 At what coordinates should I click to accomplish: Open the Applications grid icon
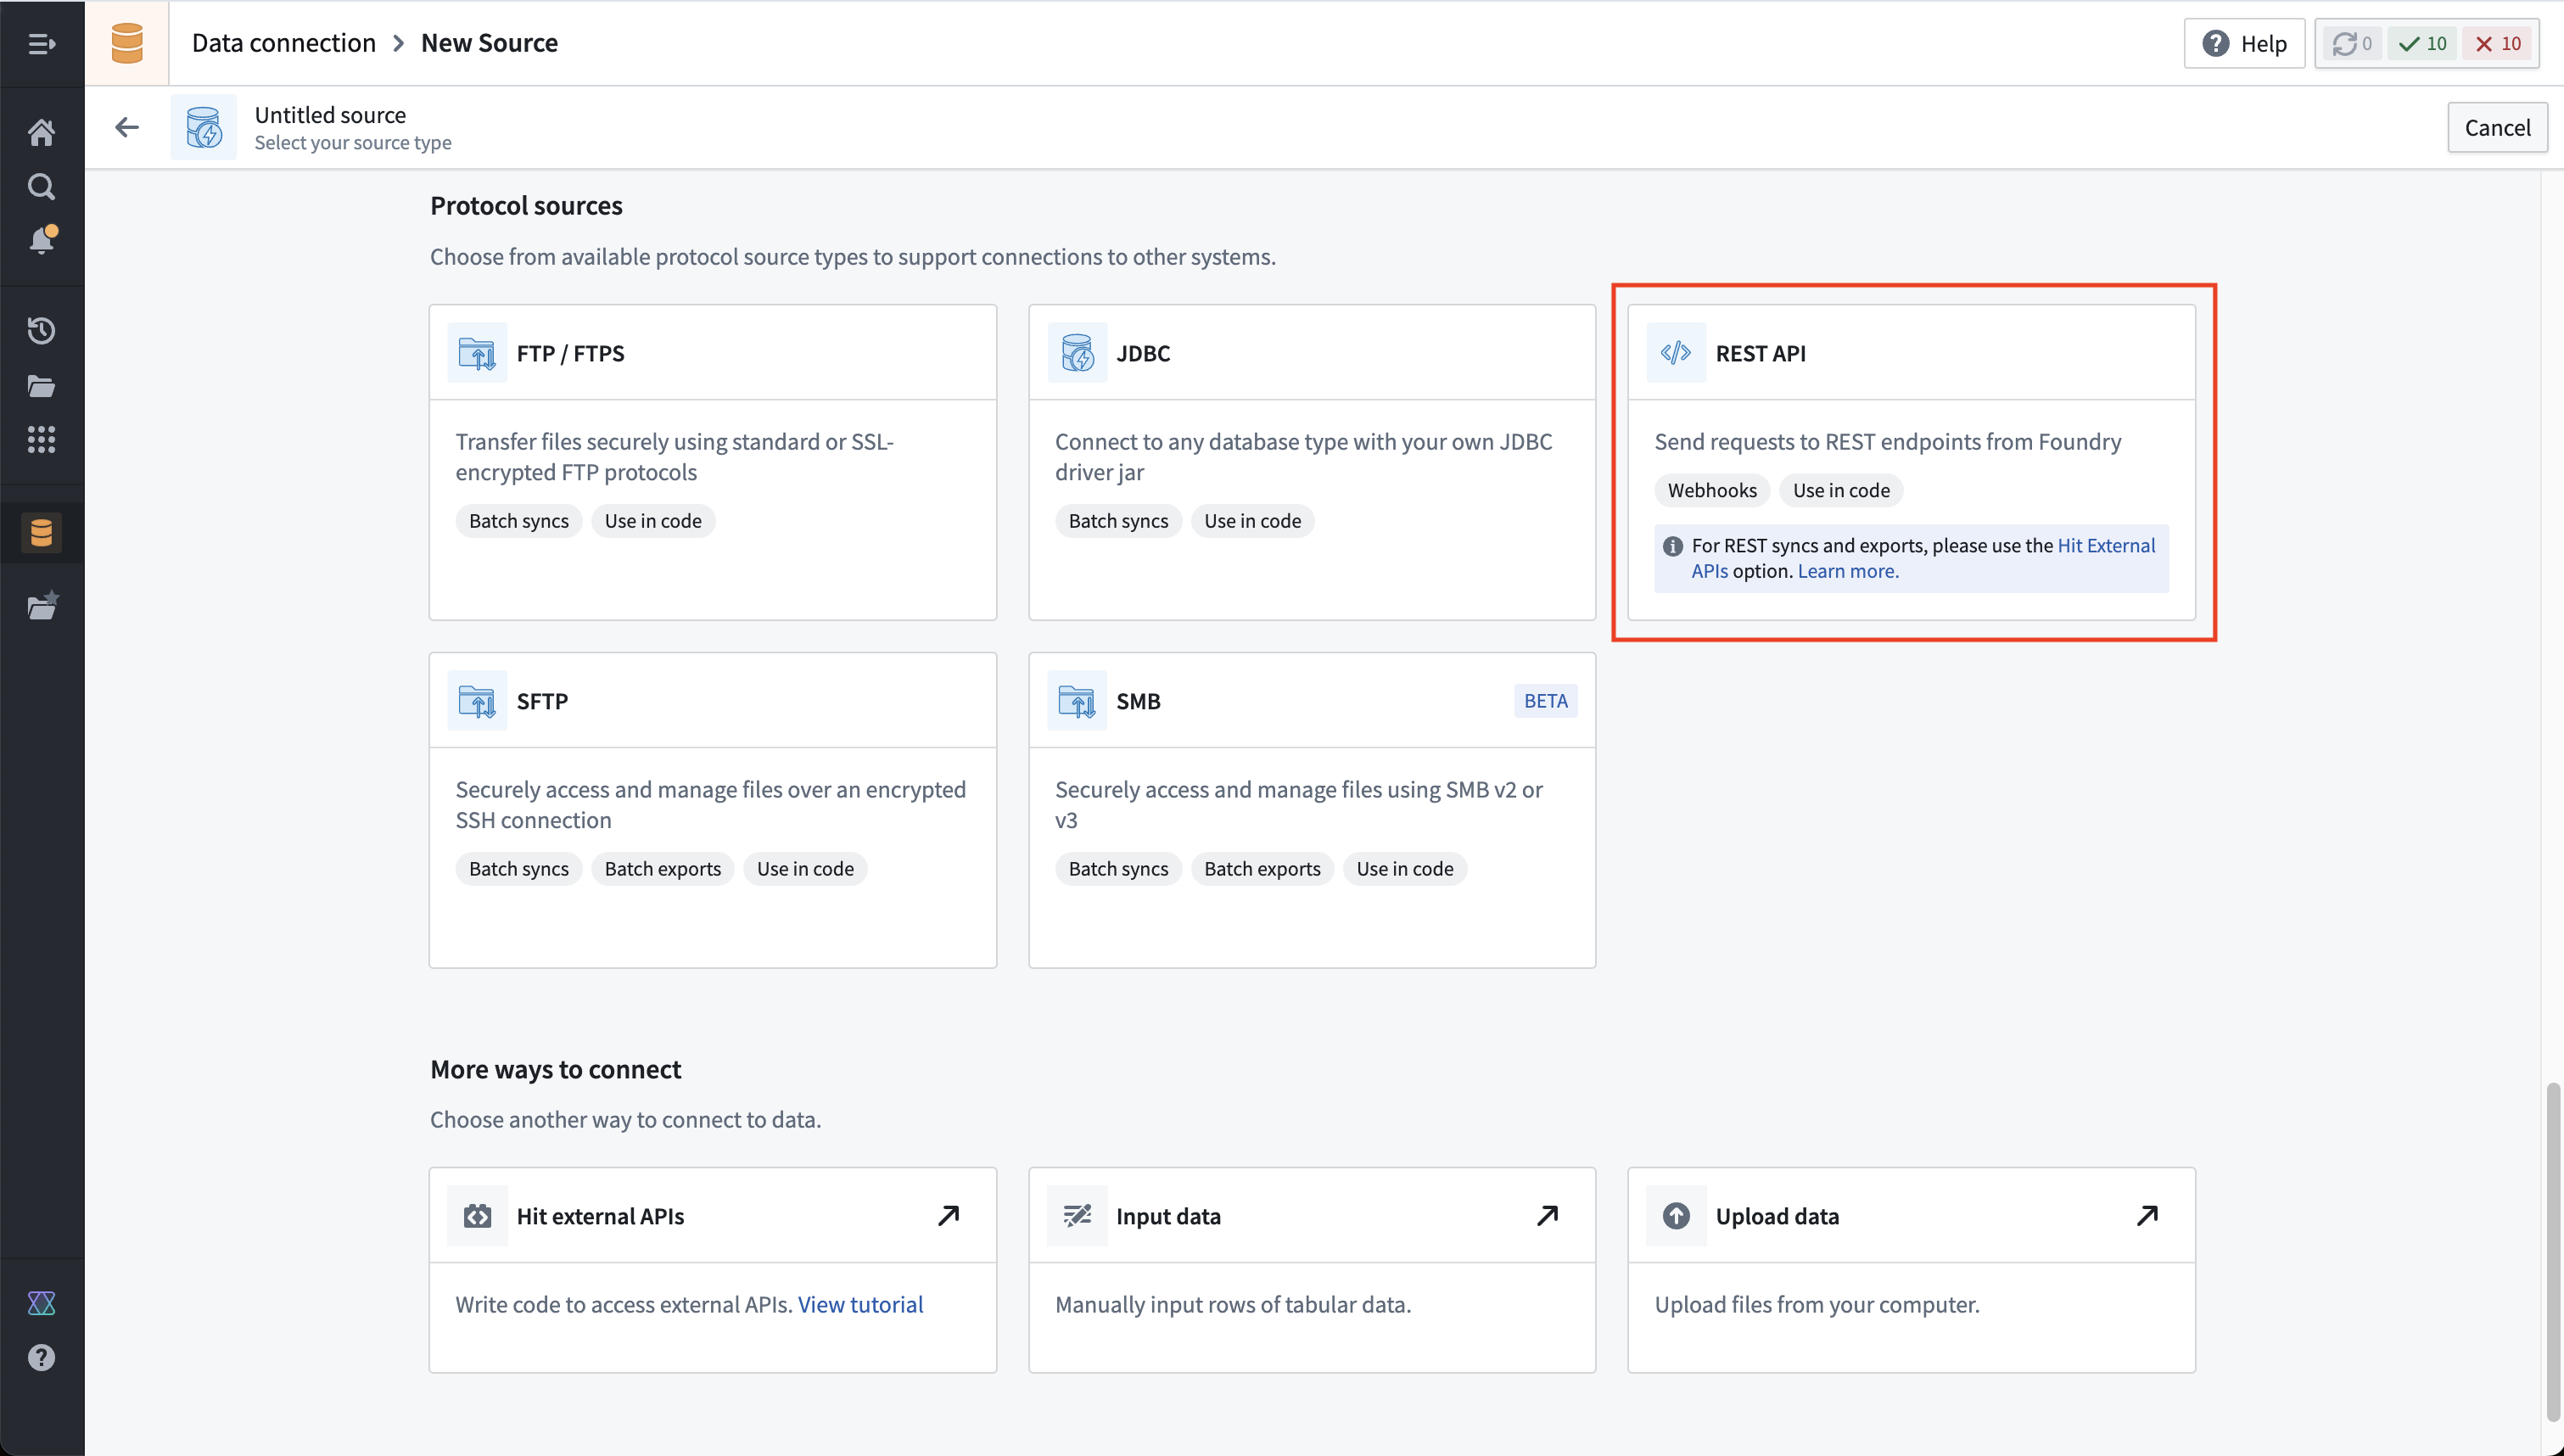(x=41, y=439)
